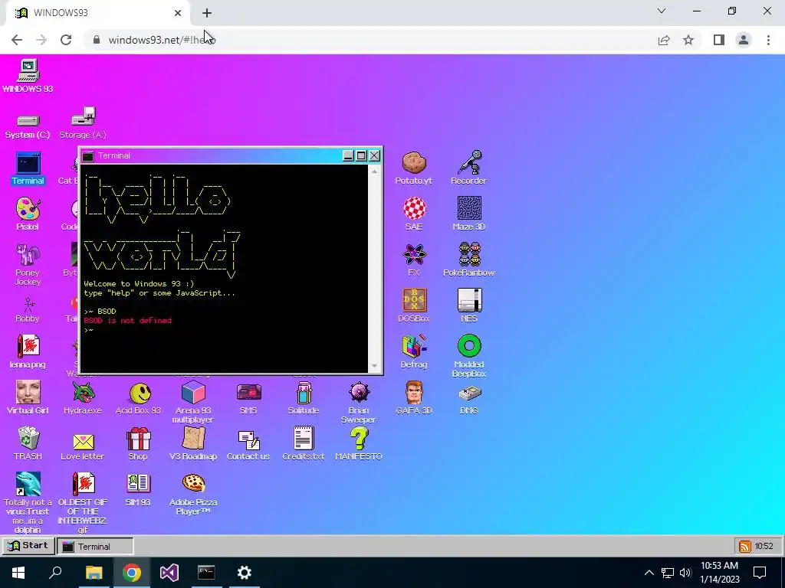This screenshot has height=588, width=785.
Task: Launch GAFA 3D icon
Action: pyautogui.click(x=414, y=392)
